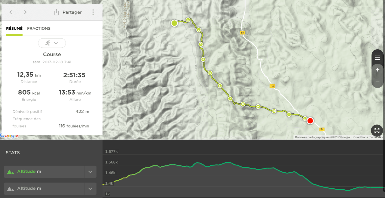The height and width of the screenshot is (198, 385).
Task: Click the Partager share button label
Action: [x=72, y=12]
